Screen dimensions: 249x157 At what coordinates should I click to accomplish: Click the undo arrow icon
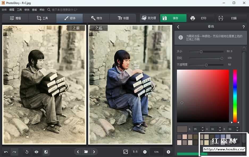(x=6, y=152)
